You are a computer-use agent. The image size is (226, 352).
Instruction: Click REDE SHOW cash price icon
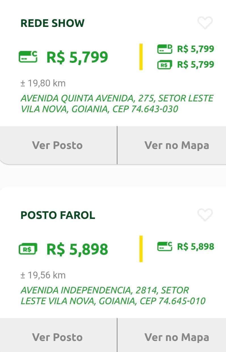pyautogui.click(x=165, y=65)
